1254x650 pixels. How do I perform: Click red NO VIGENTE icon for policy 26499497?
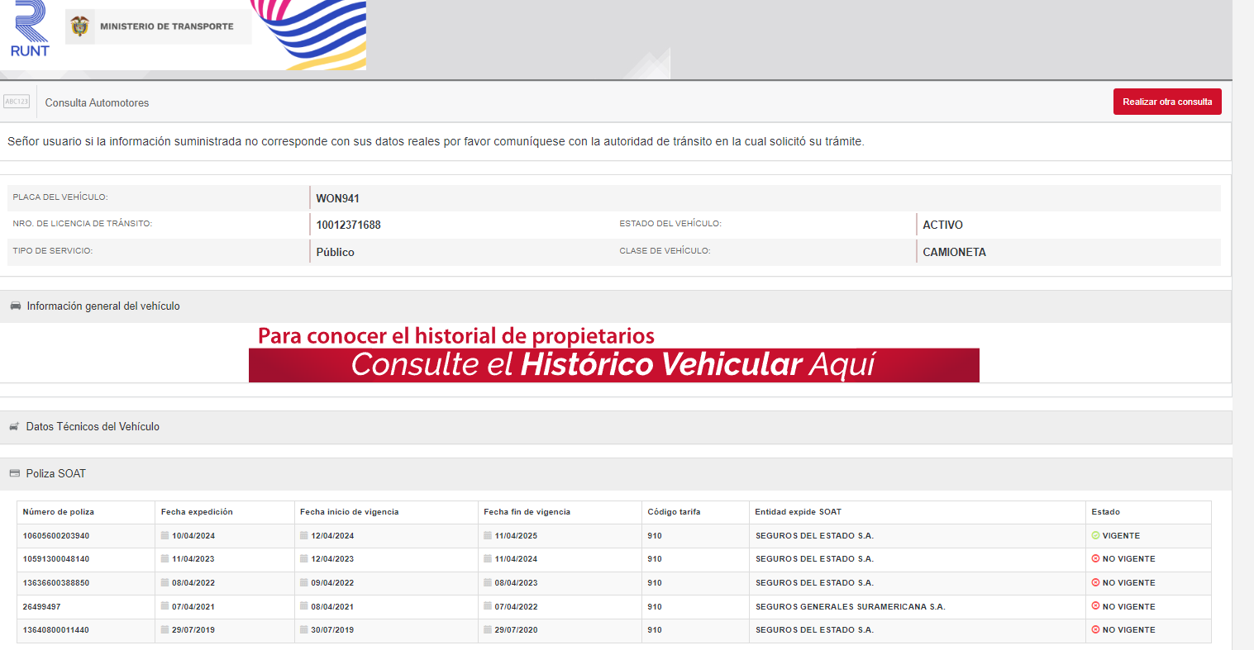coord(1095,607)
